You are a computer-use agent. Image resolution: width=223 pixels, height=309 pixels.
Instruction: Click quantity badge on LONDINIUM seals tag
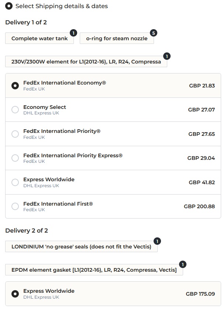click(157, 241)
